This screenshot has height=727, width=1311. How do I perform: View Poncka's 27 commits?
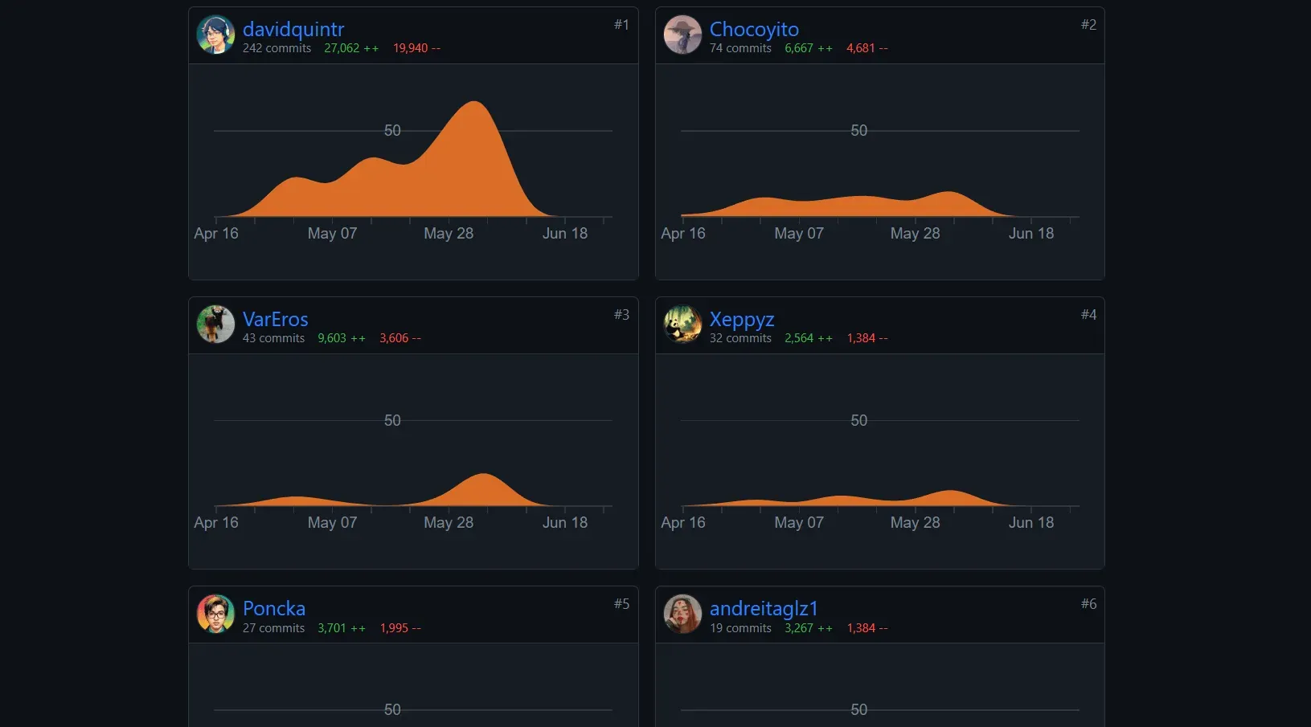(x=273, y=628)
